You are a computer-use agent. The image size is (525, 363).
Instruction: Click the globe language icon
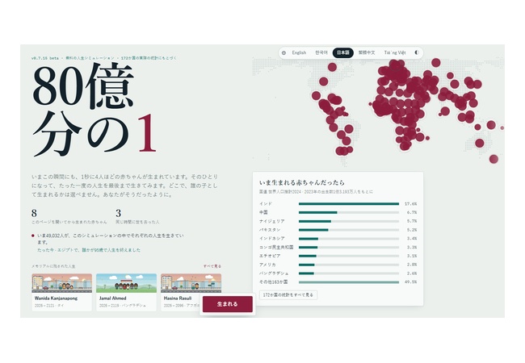coord(284,52)
